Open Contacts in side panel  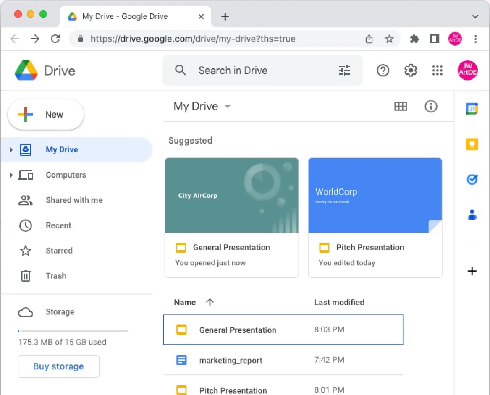click(472, 215)
